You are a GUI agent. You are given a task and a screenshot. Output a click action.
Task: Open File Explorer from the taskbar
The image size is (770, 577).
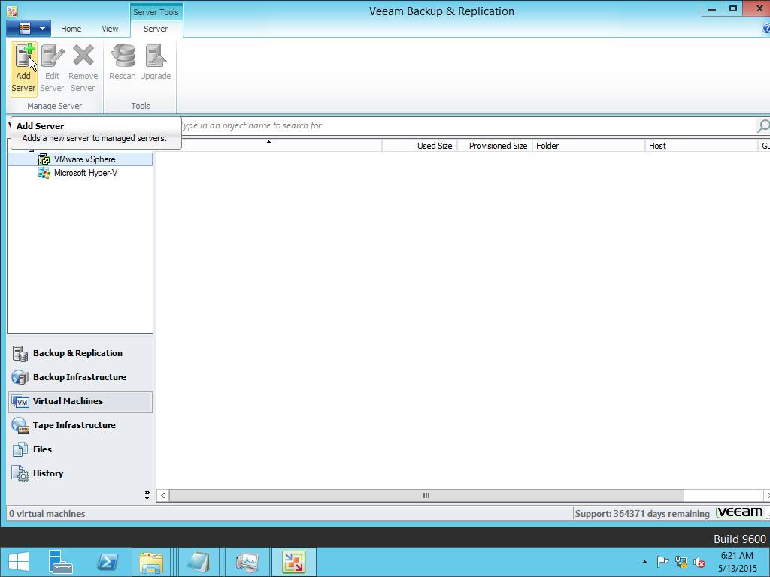pos(151,562)
